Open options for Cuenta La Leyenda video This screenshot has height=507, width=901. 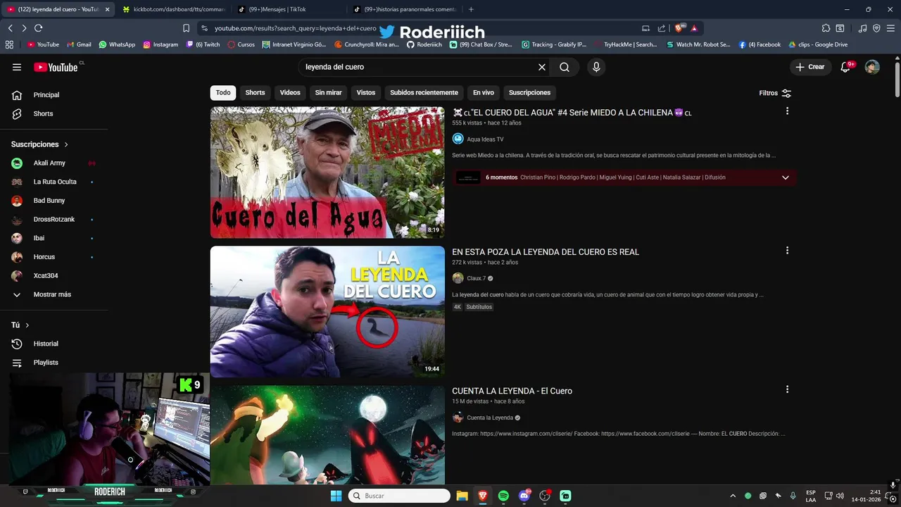coord(787,389)
